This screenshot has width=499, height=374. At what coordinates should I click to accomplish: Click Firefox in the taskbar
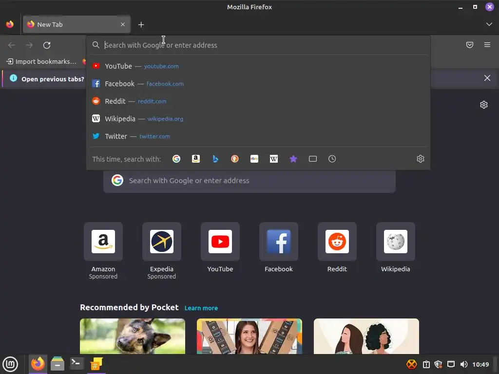coord(38,364)
